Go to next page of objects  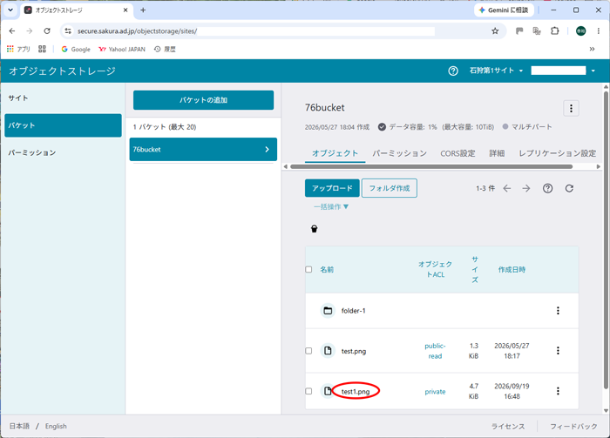coord(526,188)
